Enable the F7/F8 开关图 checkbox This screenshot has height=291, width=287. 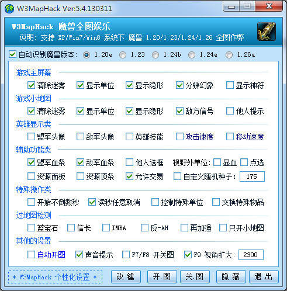[126, 255]
